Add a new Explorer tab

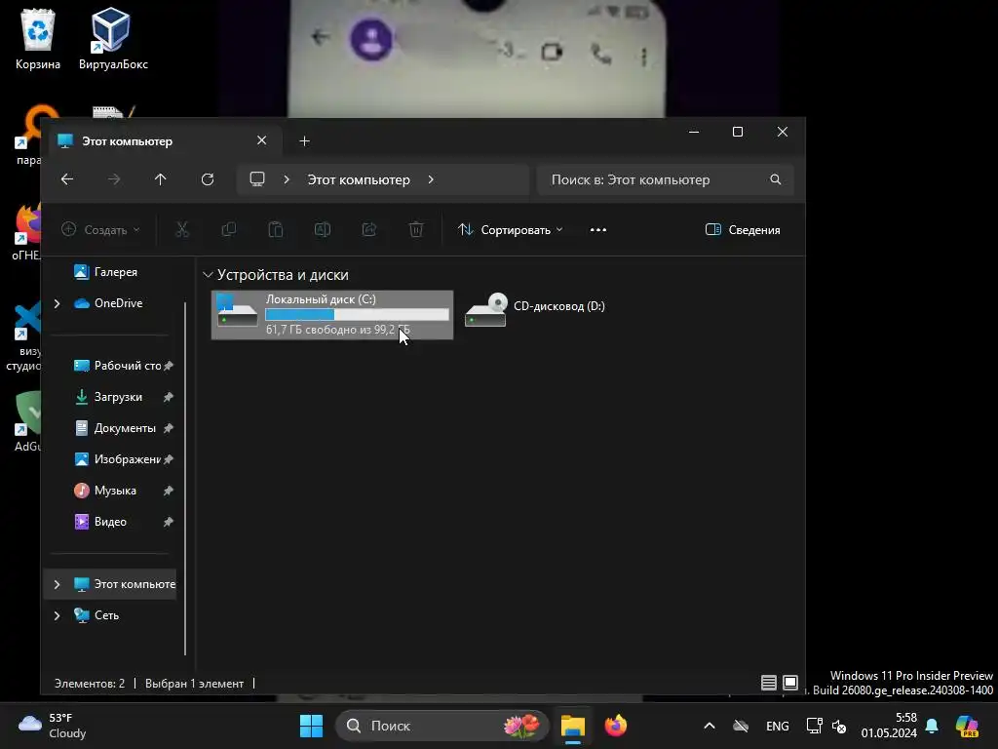pos(304,140)
